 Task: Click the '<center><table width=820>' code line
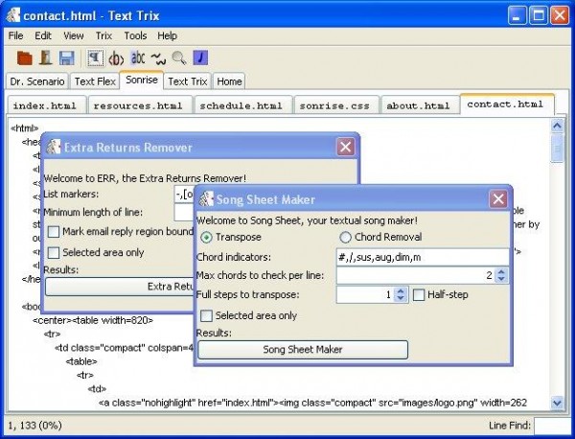93,320
